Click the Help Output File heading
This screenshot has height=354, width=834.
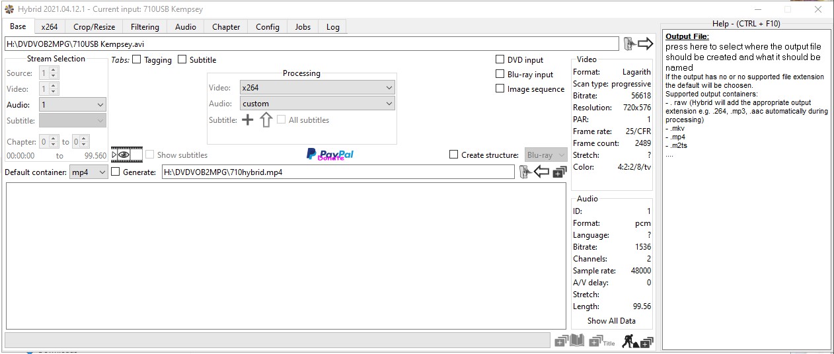tap(687, 36)
